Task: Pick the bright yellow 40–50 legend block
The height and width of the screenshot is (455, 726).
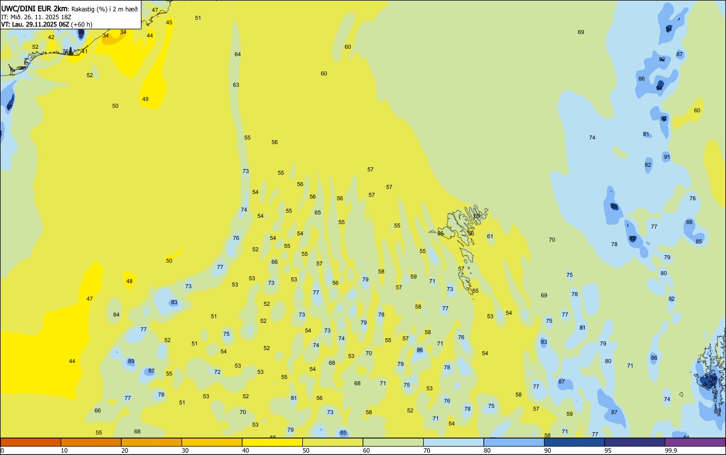Action: coord(272,442)
